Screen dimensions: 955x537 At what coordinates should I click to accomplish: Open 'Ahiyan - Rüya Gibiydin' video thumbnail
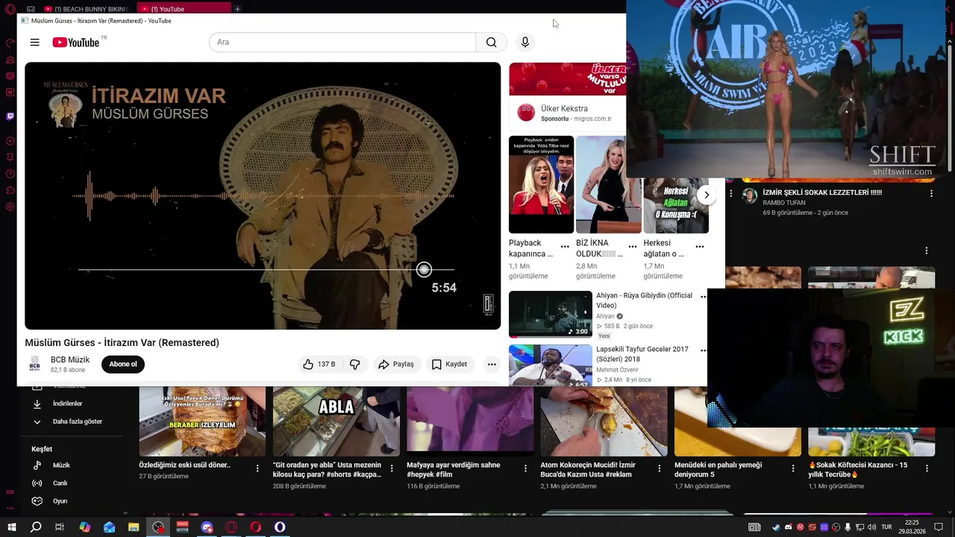click(x=551, y=314)
